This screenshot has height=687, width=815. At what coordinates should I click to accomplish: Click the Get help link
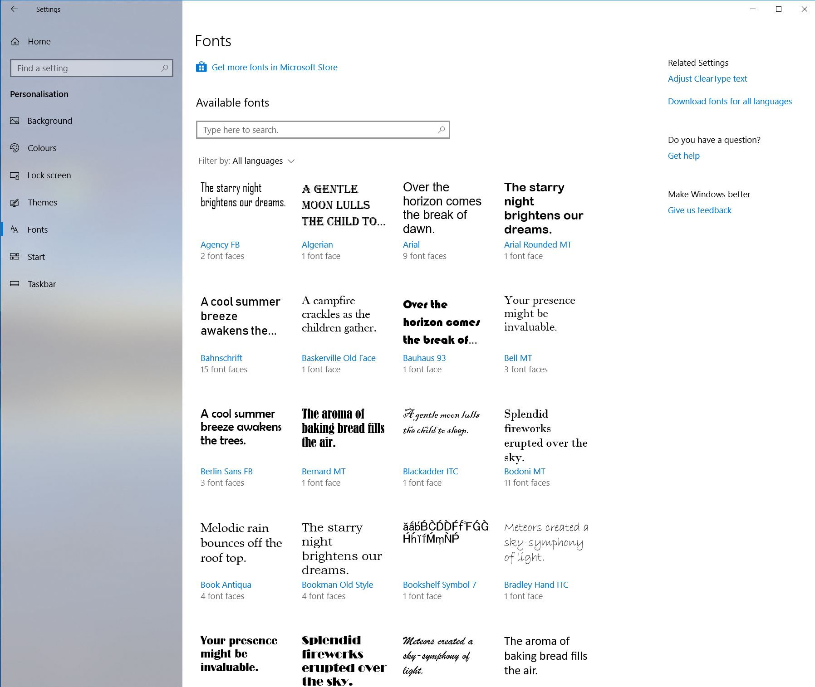[684, 156]
